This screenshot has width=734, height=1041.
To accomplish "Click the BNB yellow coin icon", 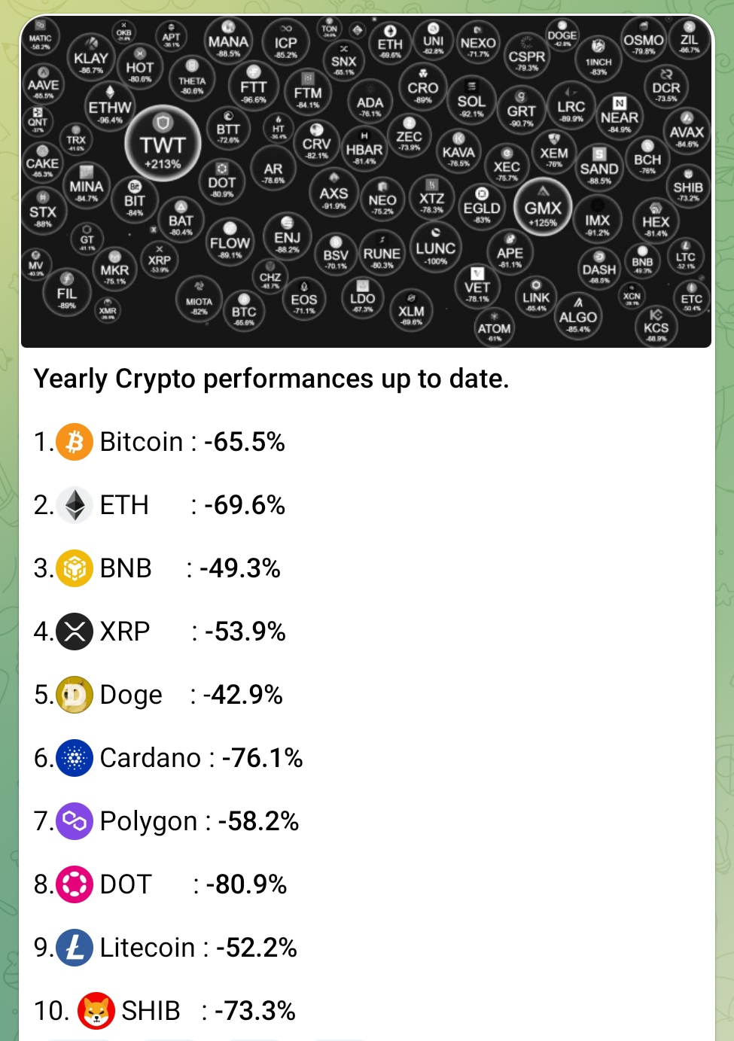I will point(75,568).
